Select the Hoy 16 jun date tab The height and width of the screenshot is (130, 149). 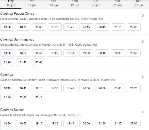tap(11, 4)
